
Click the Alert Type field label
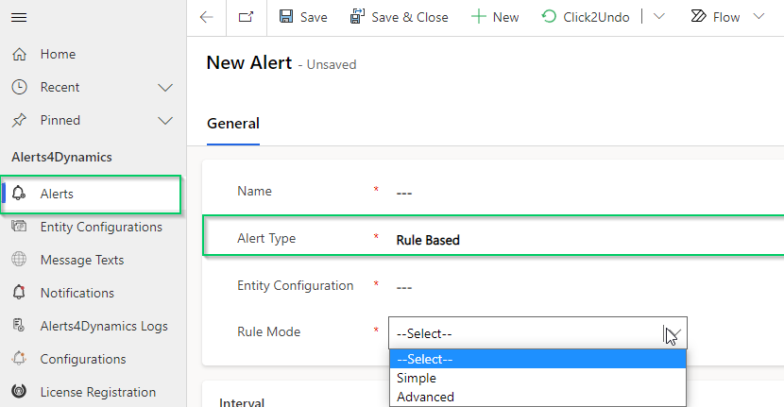(x=266, y=239)
